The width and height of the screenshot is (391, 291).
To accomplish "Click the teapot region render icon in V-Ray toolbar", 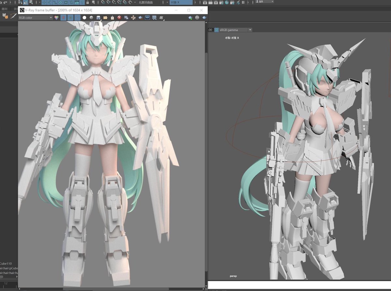I will (x=140, y=18).
